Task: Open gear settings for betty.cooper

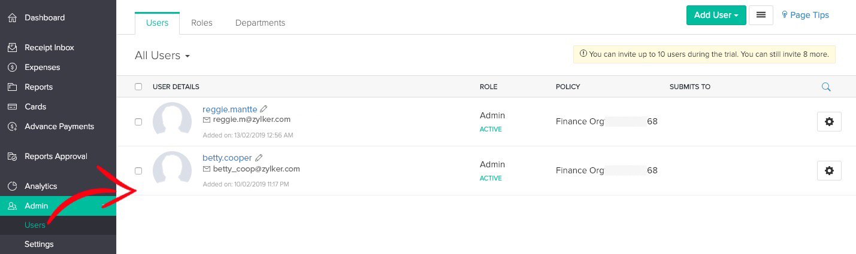Action: pos(829,170)
